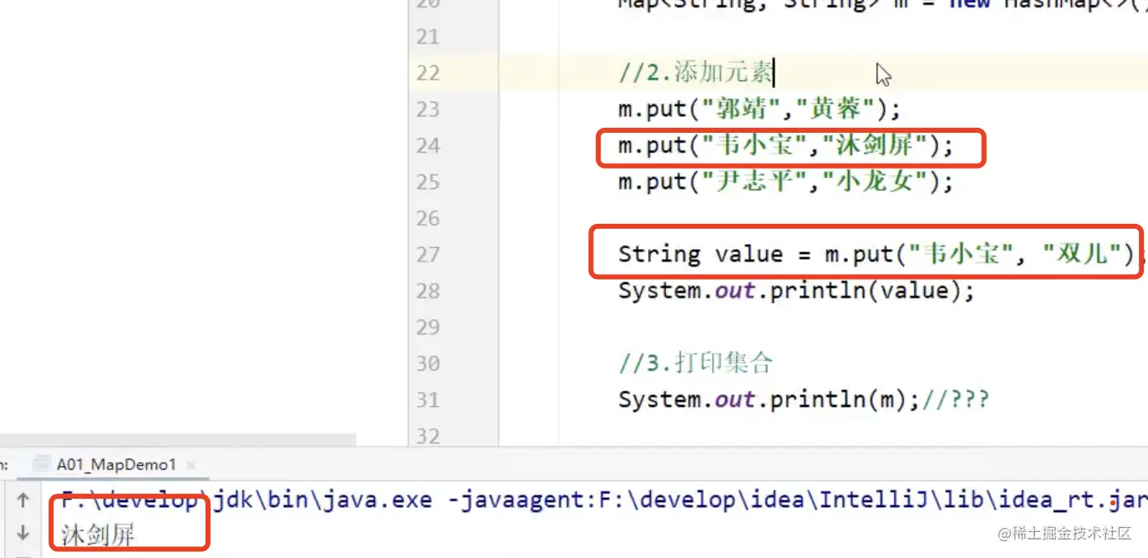Viewport: 1148px width, 558px height.
Task: Click the up arrow in run console
Action: click(x=23, y=500)
